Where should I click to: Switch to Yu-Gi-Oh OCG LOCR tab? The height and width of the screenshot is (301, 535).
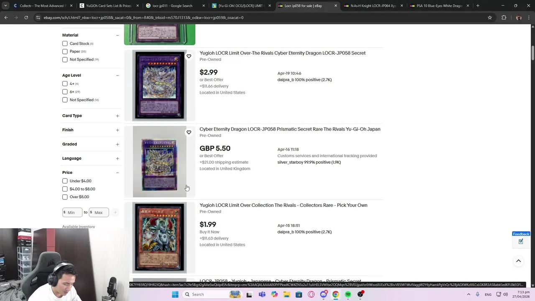(x=241, y=6)
